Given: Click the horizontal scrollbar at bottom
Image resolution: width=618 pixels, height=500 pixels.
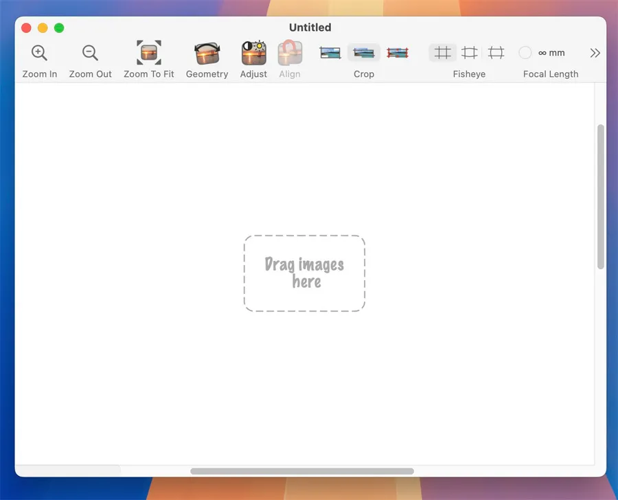Looking at the screenshot, I should pos(302,471).
